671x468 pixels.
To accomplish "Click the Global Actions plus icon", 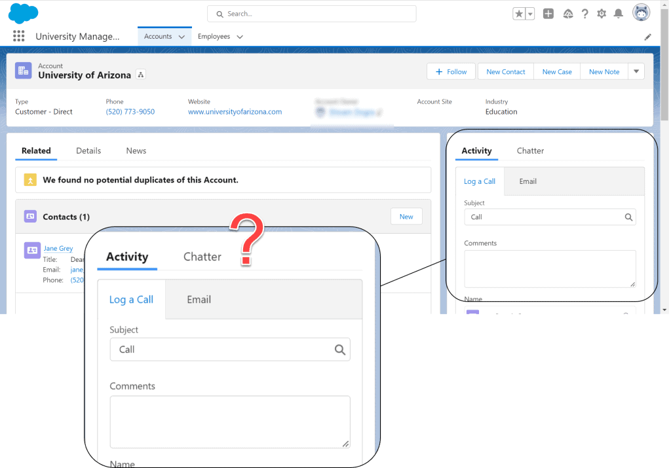I will tap(548, 13).
